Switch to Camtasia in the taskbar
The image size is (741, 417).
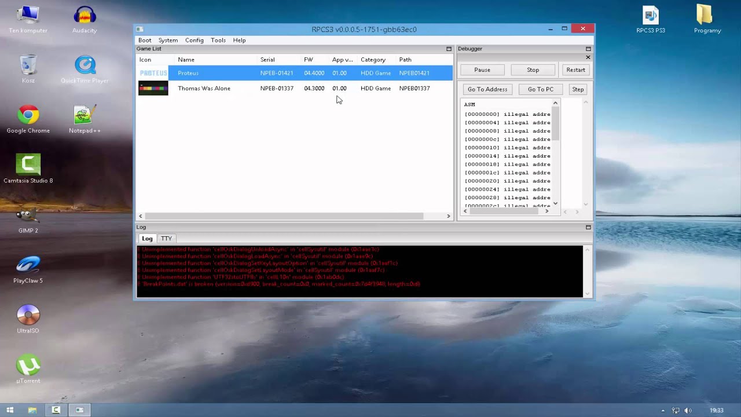click(56, 410)
